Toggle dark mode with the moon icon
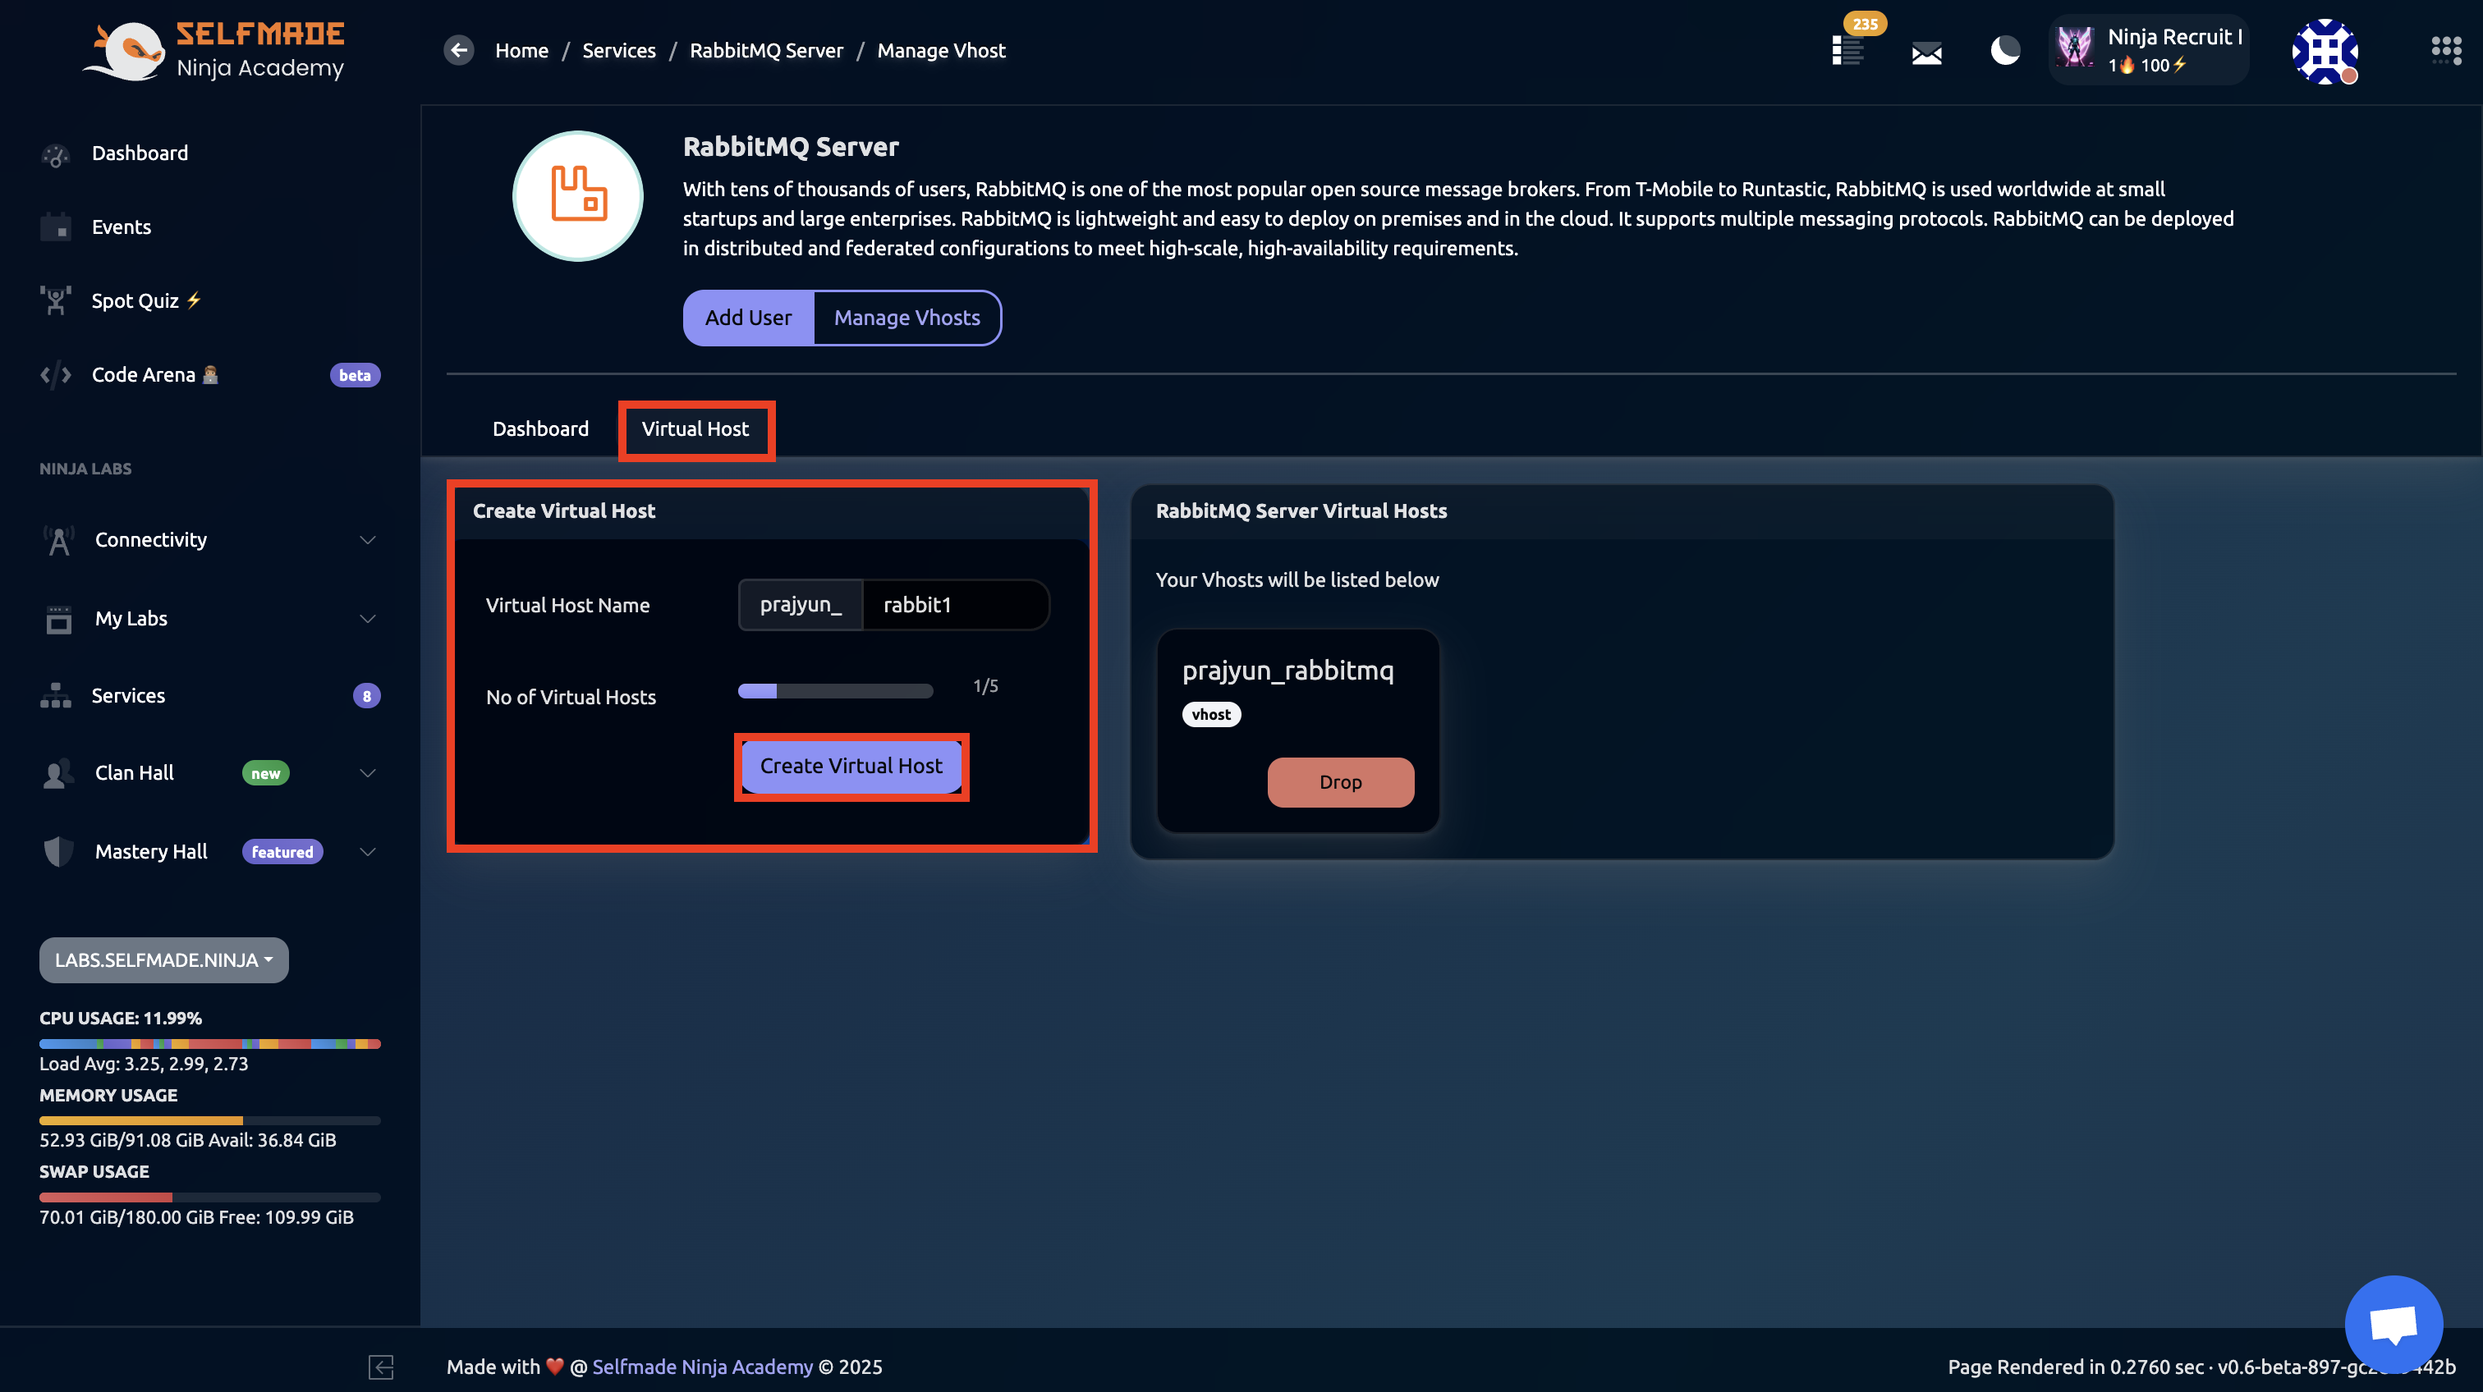 pos(2005,50)
